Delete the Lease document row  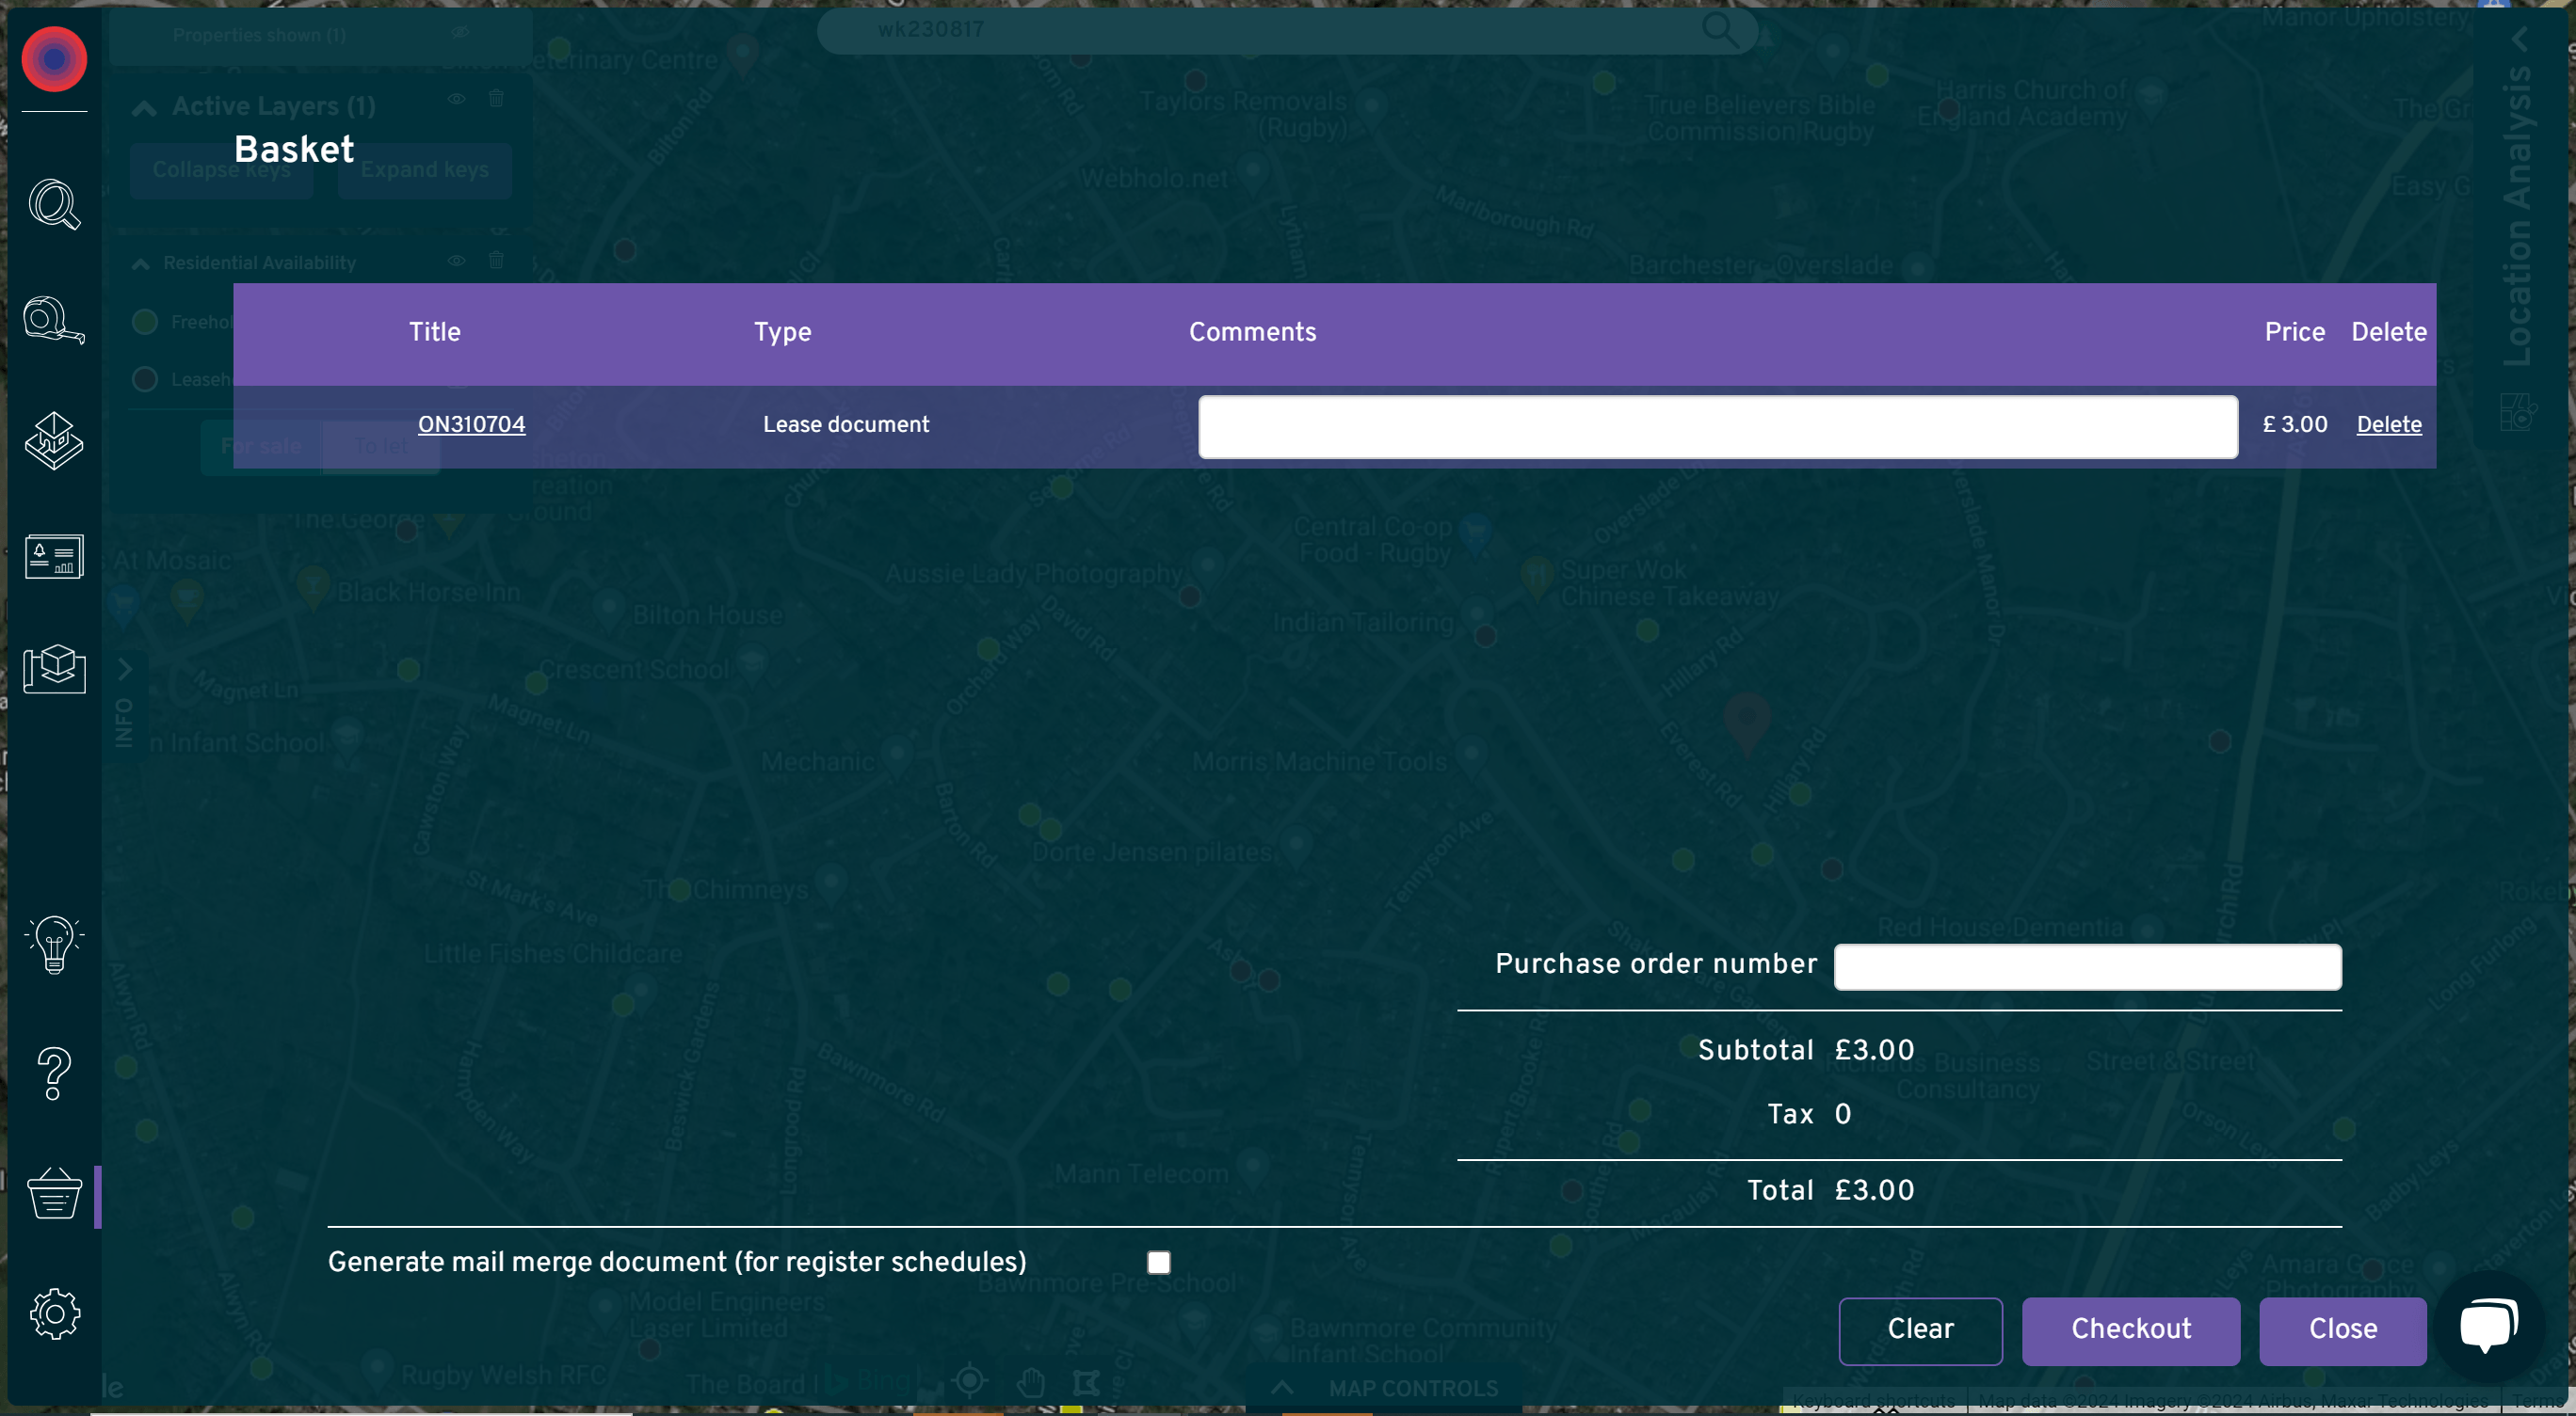2388,423
